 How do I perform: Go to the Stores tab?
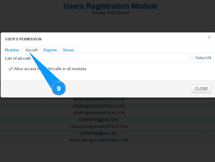point(68,50)
